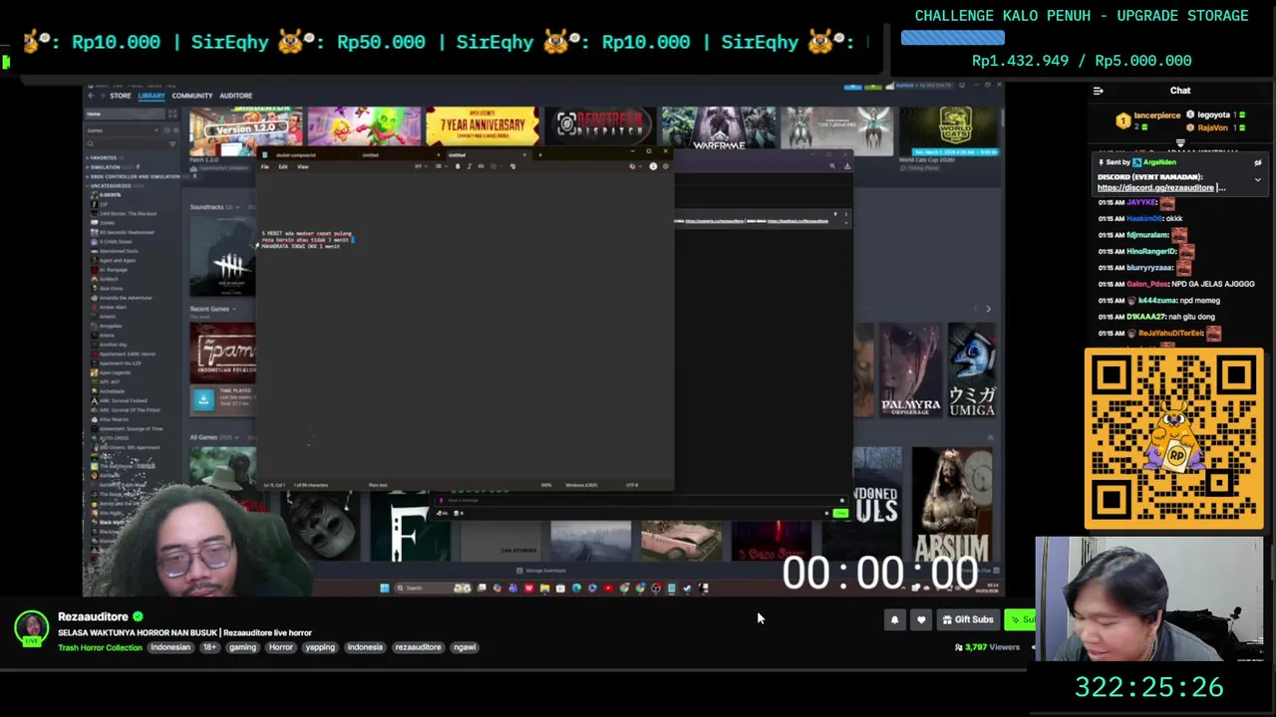Open Edit menu in Notepad
1276x717 pixels.
tap(283, 166)
